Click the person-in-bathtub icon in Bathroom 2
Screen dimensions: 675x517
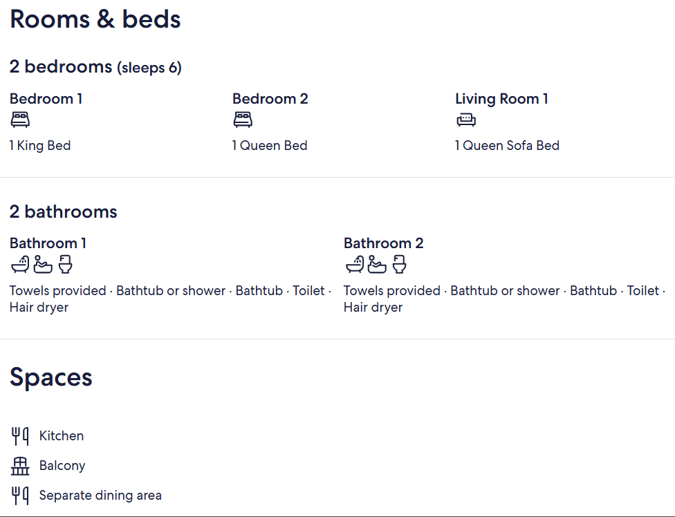click(377, 265)
